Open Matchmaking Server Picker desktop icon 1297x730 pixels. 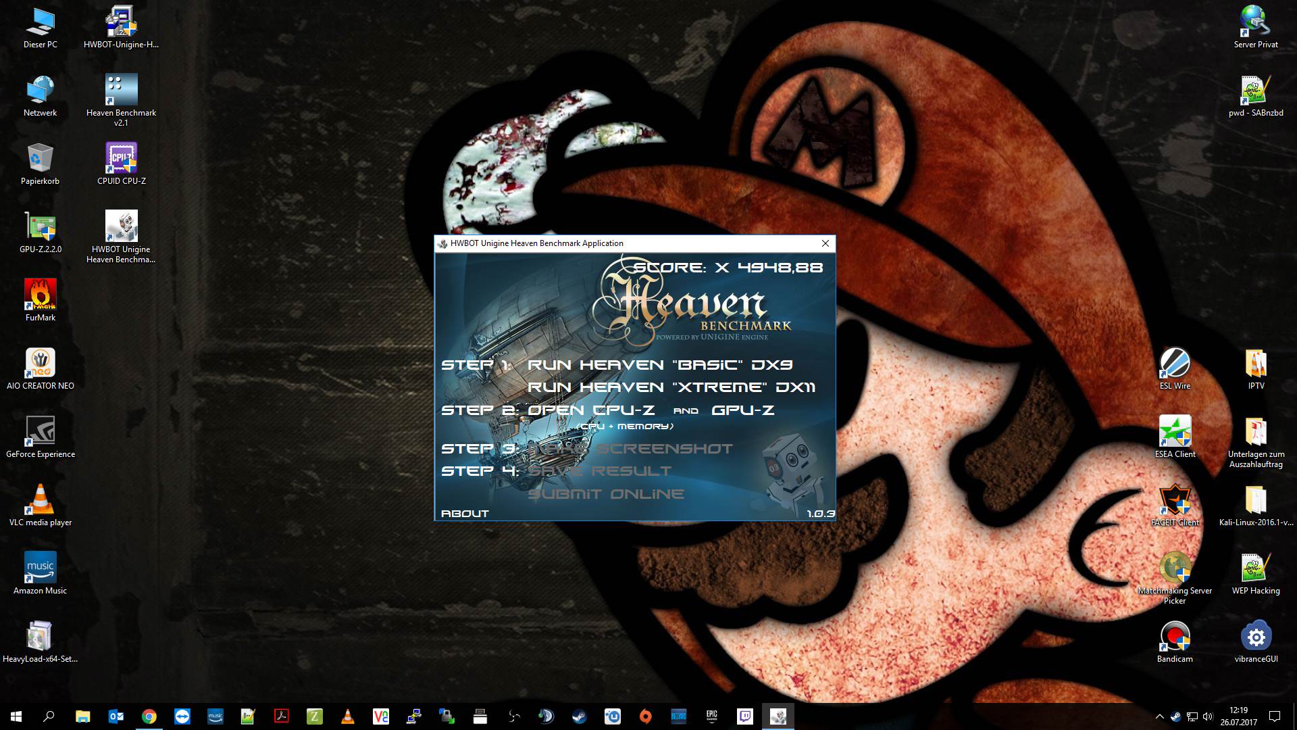pyautogui.click(x=1175, y=578)
